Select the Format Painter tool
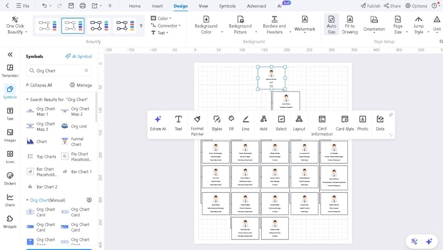The image size is (443, 250). 197,123
